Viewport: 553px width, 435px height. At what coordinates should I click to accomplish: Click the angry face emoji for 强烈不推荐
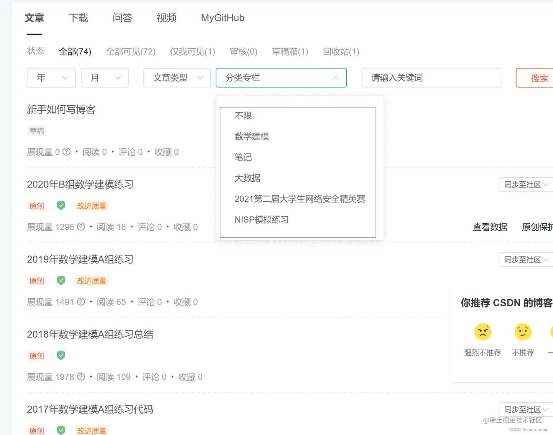coord(482,332)
